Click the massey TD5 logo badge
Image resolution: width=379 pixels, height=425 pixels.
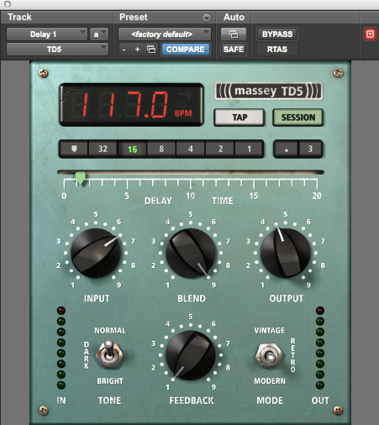click(268, 91)
